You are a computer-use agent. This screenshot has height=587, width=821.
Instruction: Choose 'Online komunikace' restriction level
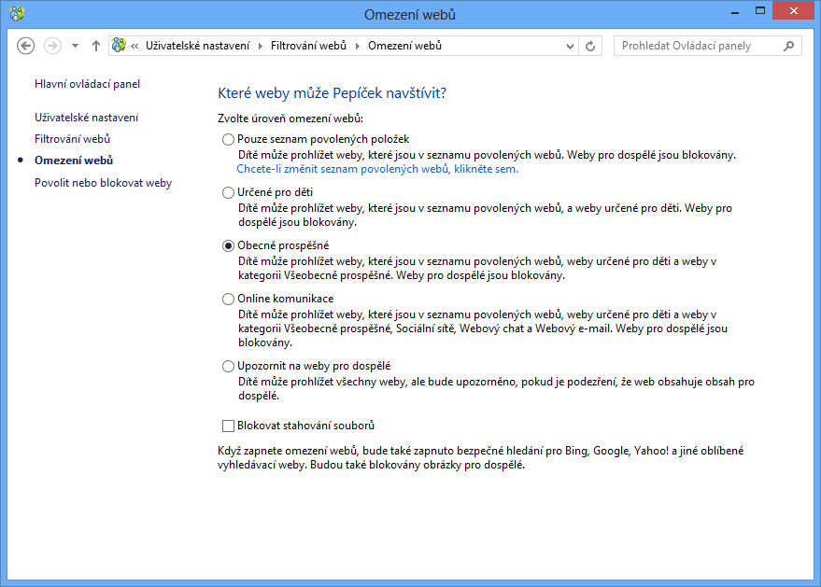pos(229,299)
